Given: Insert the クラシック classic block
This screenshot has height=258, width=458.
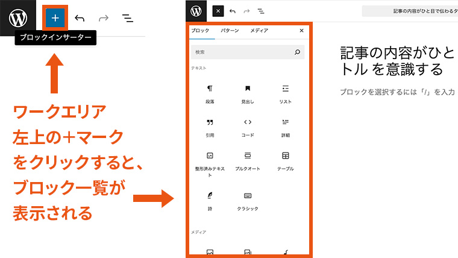Looking at the screenshot, I should pyautogui.click(x=248, y=201).
